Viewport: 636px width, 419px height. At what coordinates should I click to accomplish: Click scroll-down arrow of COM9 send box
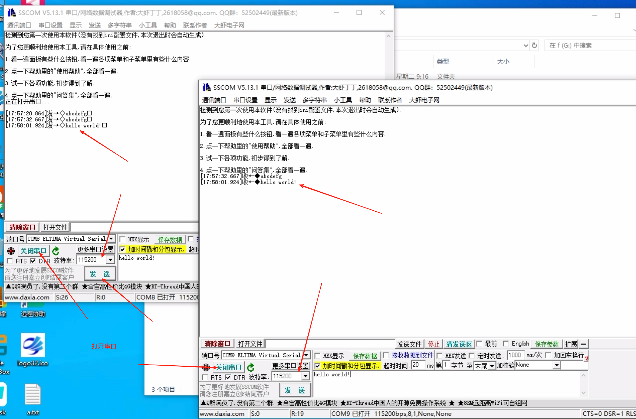(584, 393)
